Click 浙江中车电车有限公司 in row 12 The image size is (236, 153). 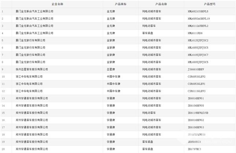click(29, 91)
